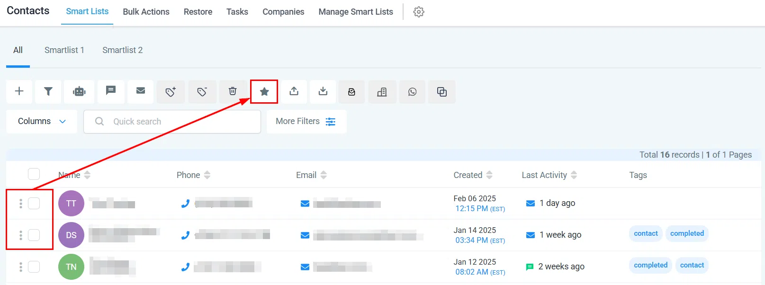Click the completed tag on DS row
This screenshot has width=765, height=285.
[x=687, y=233]
